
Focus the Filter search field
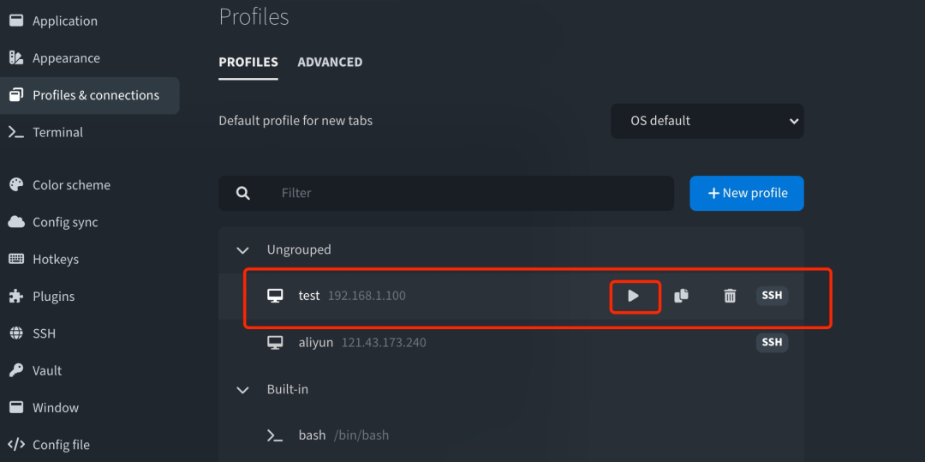click(x=471, y=194)
